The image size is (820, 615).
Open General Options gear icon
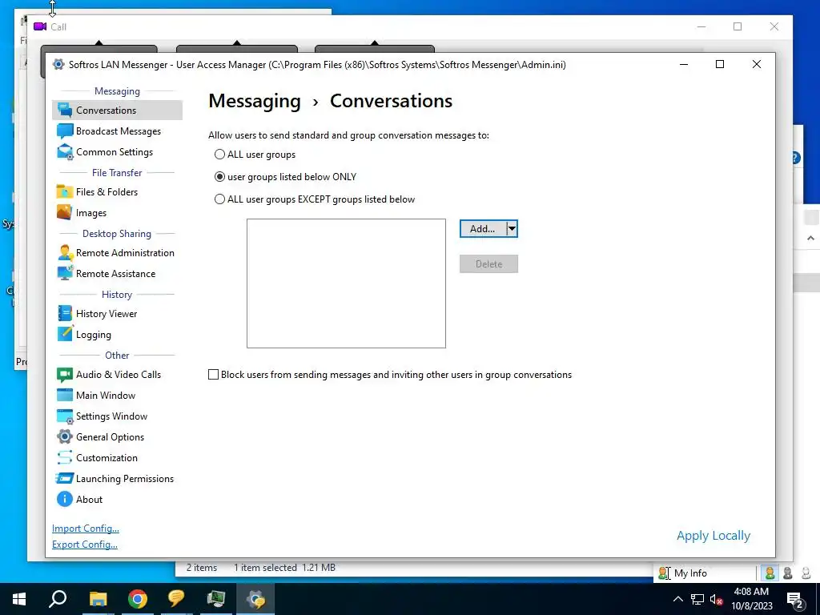65,436
